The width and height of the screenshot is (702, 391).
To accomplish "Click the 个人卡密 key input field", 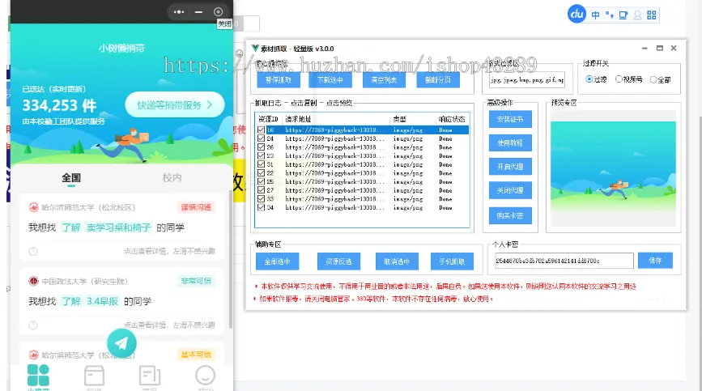I will (x=564, y=261).
